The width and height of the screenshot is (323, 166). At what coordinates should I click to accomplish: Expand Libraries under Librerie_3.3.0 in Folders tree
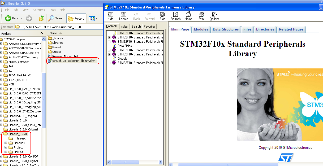pos(6,143)
